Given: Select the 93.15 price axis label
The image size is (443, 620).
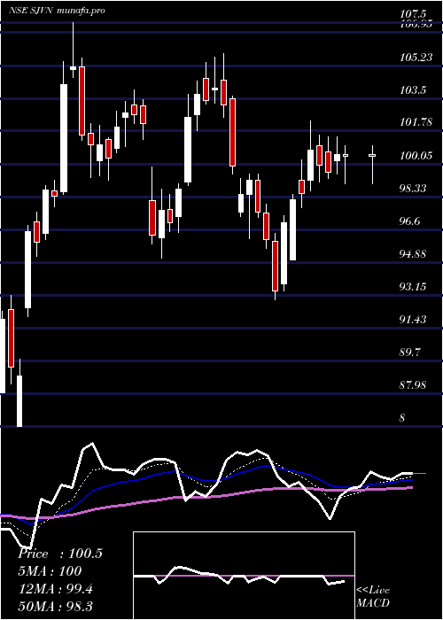Looking at the screenshot, I should [x=413, y=286].
